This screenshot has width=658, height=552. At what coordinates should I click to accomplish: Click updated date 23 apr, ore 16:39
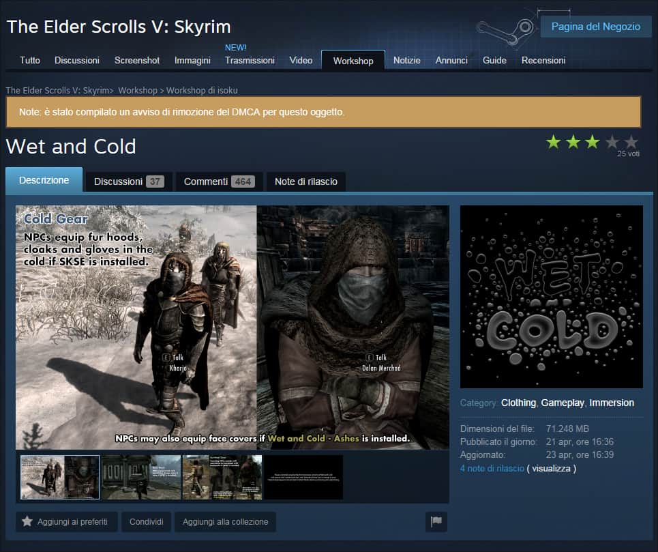(580, 455)
